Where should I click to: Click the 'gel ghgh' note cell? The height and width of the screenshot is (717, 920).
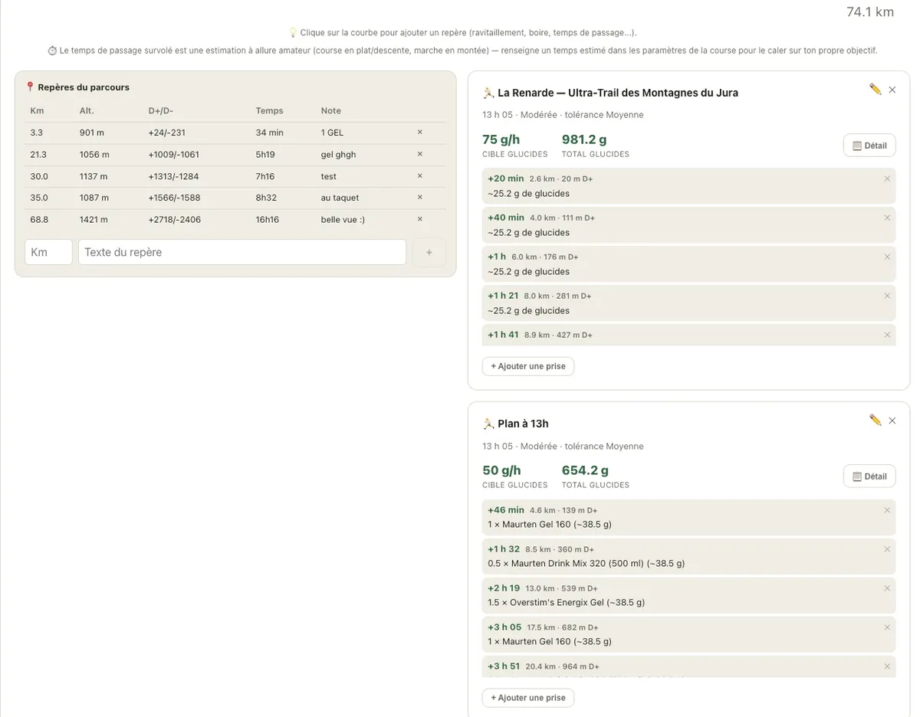coord(338,154)
